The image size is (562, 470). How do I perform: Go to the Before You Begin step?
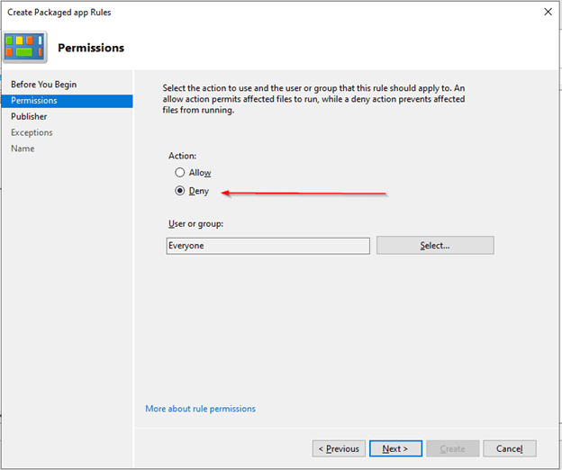[x=43, y=85]
